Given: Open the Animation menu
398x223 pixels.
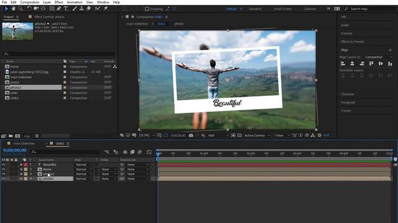Looking at the screenshot, I should click(x=75, y=2).
